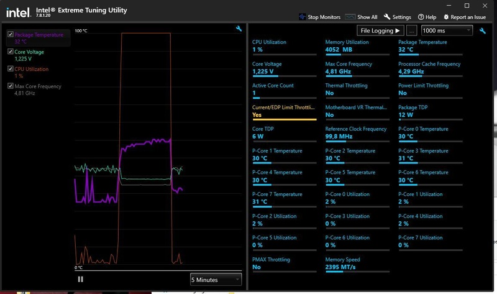
Task: Click the Report an Issue label
Action: click(468, 17)
